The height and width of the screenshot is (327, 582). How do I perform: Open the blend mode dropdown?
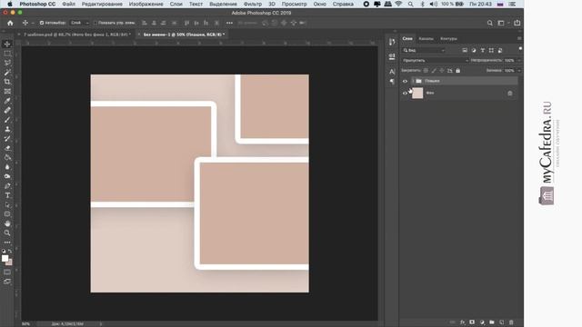(435, 61)
